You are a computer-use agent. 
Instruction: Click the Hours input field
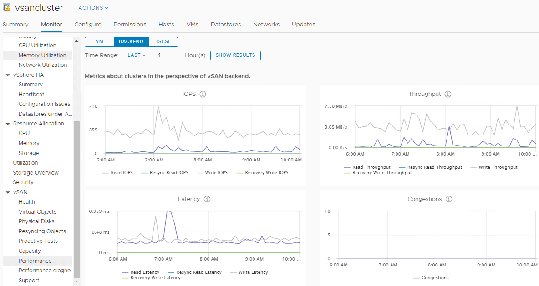168,55
